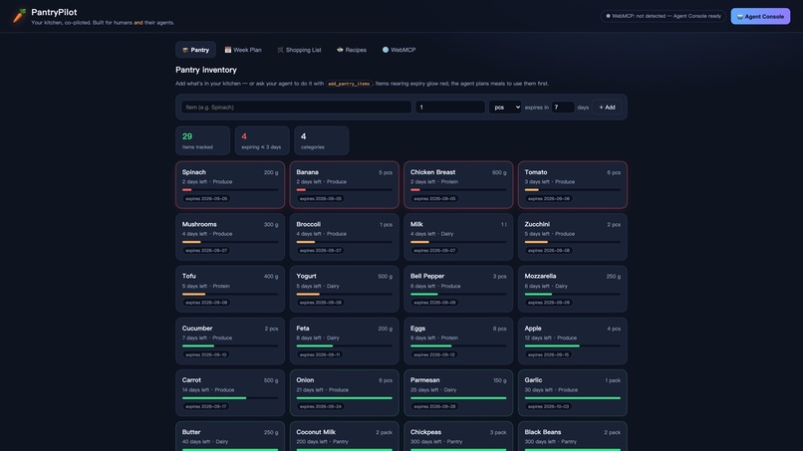Select the Carrot pantry card
This screenshot has height=451, width=803.
coord(230,392)
